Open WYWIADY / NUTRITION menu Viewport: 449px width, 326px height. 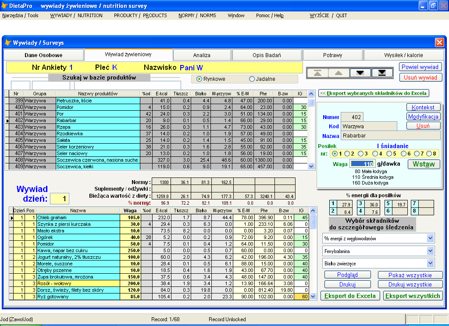(76, 15)
